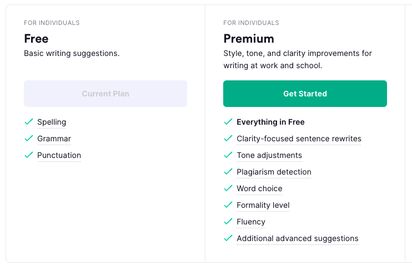This screenshot has height=266, width=412.
Task: Click the checkmark icon next to Punctuation
Action: click(29, 155)
